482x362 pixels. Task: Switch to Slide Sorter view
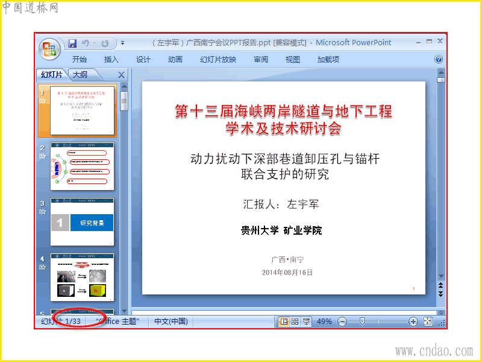(295, 322)
